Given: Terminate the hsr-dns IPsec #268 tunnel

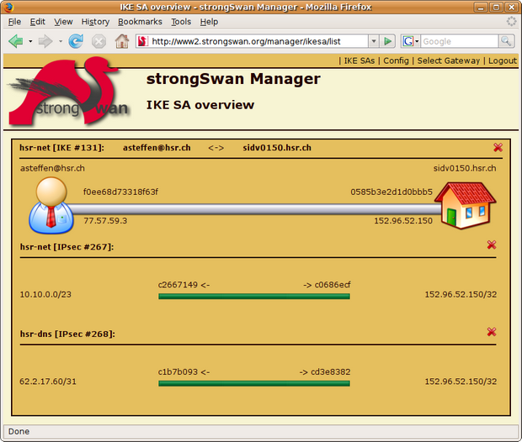Looking at the screenshot, I should (x=492, y=332).
